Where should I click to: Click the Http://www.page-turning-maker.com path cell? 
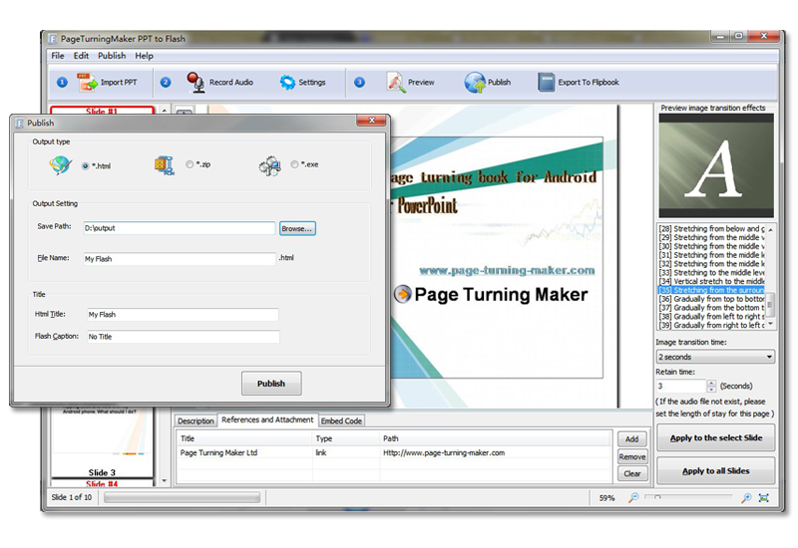[444, 452]
